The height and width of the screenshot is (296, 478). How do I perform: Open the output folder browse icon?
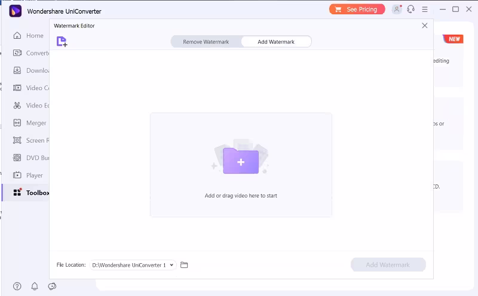184,265
